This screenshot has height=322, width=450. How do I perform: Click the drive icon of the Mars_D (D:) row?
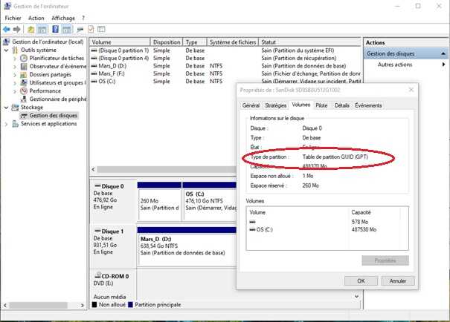click(x=94, y=66)
